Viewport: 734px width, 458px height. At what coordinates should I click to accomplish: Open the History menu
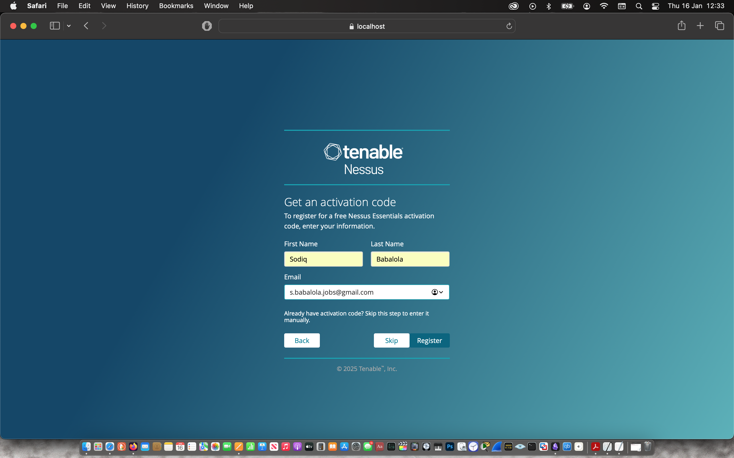[137, 6]
